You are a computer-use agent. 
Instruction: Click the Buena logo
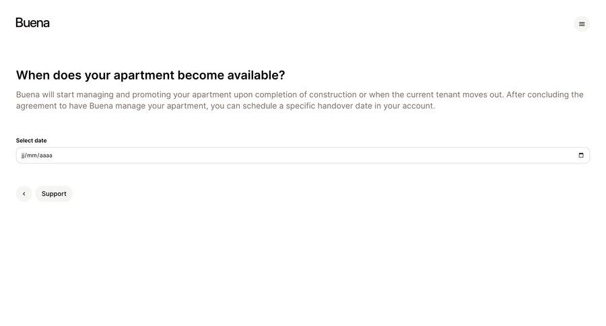[x=32, y=23]
